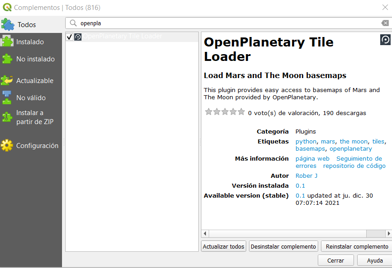
Task: Click the Actualizable plugin icon
Action: (7, 81)
